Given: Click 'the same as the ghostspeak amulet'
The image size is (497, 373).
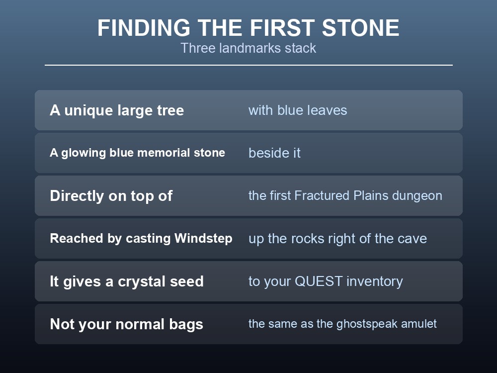Looking at the screenshot, I should (x=342, y=324).
